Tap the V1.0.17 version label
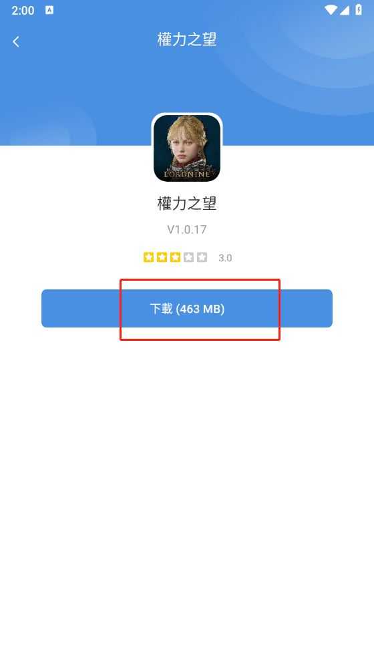The height and width of the screenshot is (665, 374). click(x=187, y=230)
